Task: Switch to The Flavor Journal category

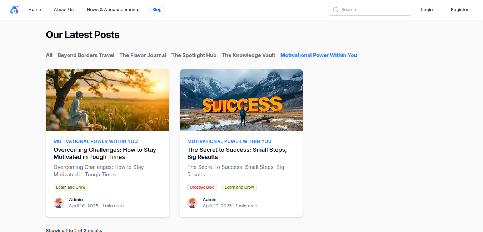Action: coord(143,55)
